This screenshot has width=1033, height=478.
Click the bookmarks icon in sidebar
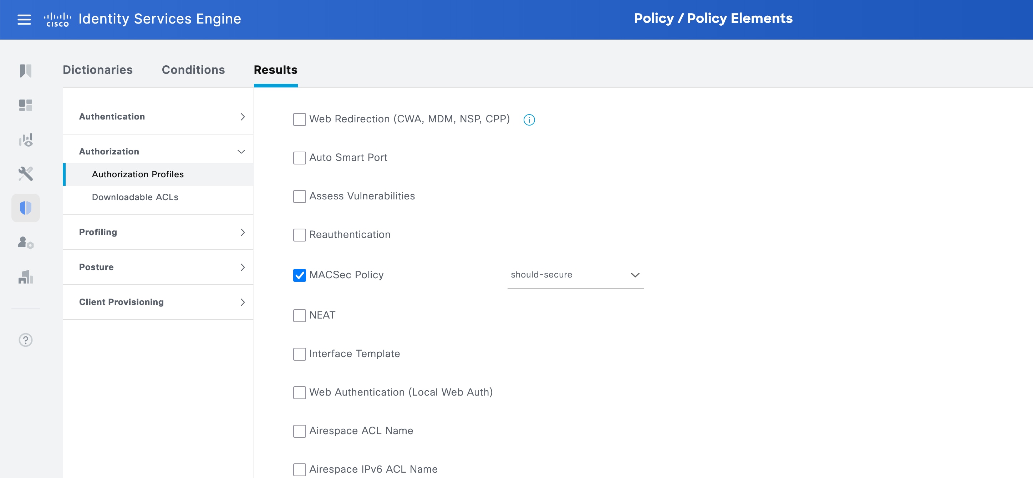point(26,71)
